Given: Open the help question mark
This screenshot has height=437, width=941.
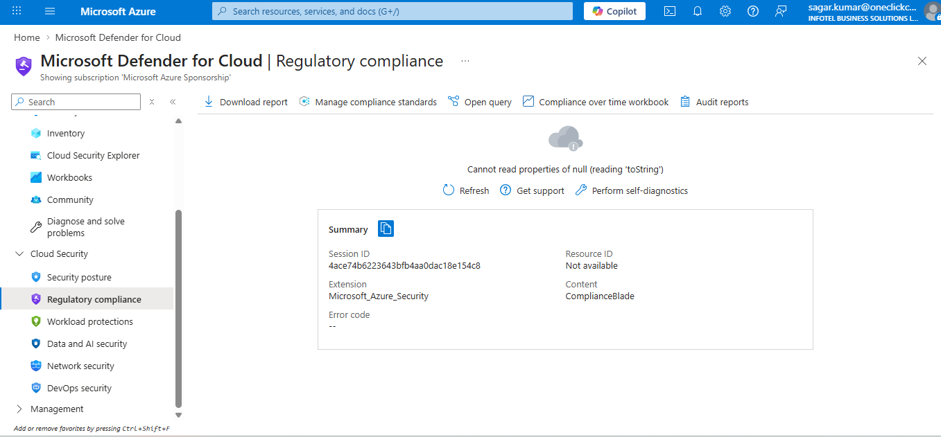Looking at the screenshot, I should click(753, 11).
